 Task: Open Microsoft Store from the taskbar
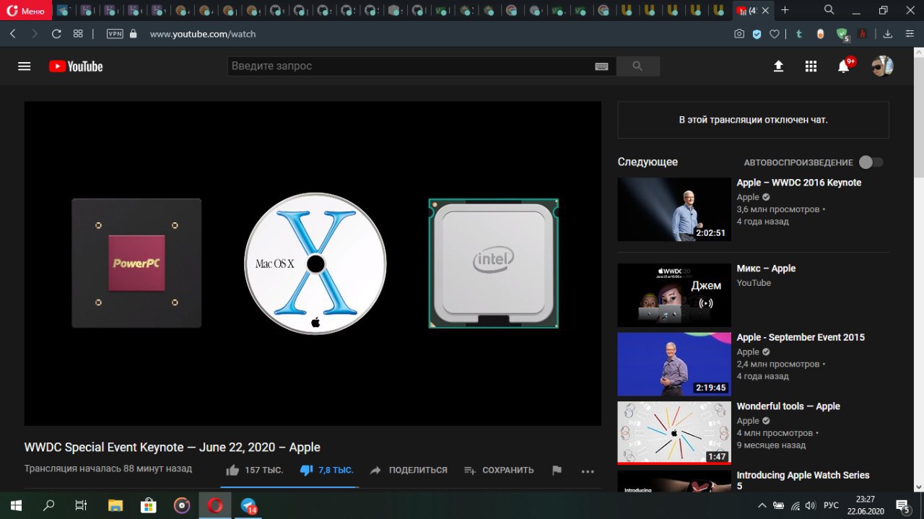coord(149,505)
